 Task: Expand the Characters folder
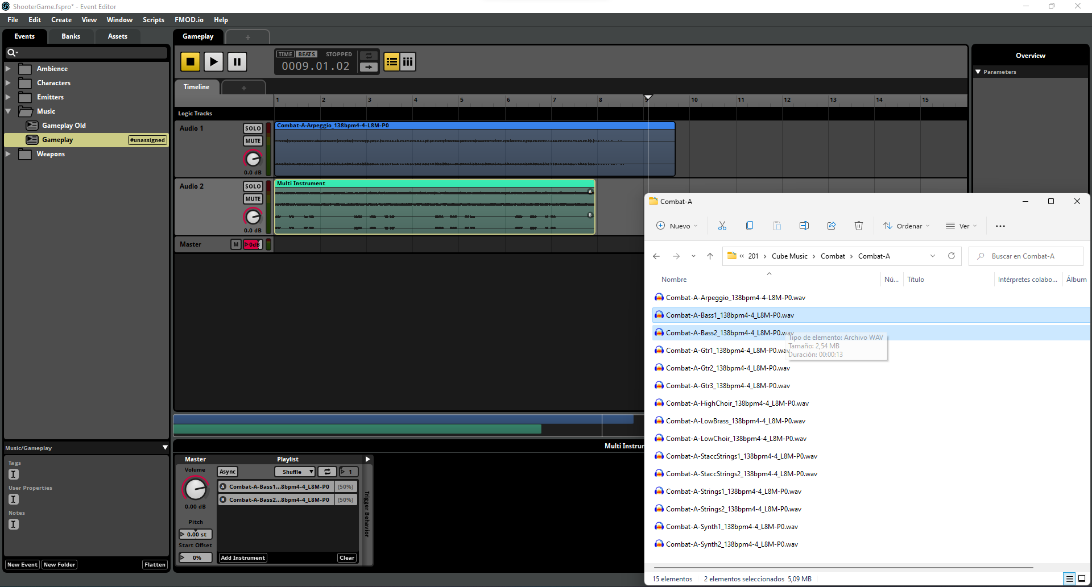point(8,83)
